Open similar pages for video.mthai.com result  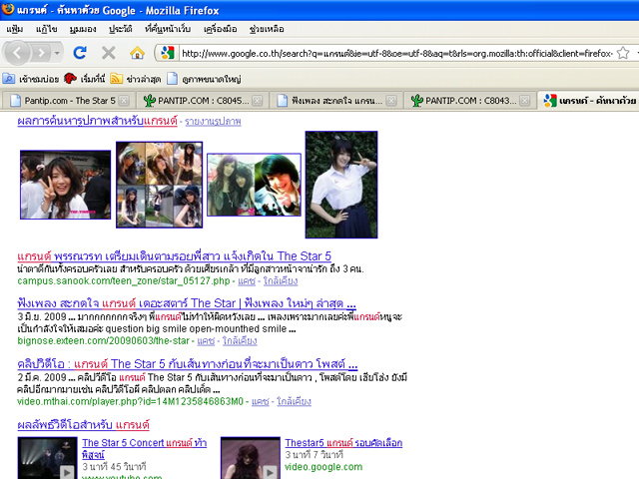[294, 401]
